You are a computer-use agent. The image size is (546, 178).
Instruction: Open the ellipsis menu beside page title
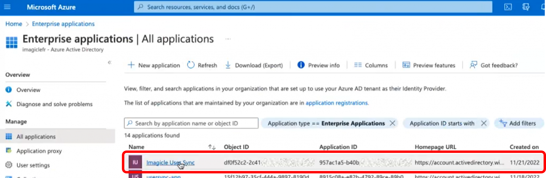[x=228, y=39]
